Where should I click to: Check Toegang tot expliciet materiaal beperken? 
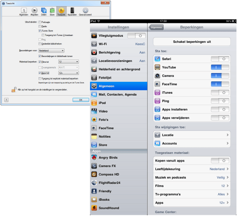(40, 79)
